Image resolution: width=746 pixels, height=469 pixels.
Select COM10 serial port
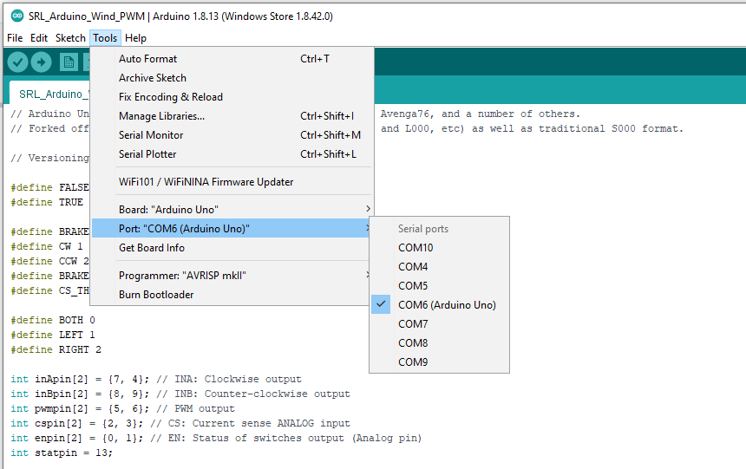(x=439, y=248)
